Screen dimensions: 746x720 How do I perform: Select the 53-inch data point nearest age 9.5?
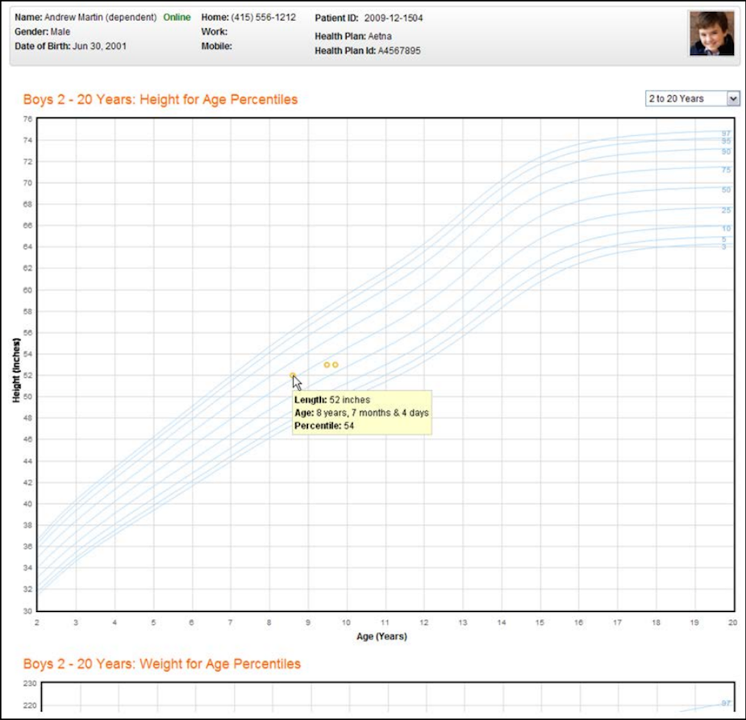click(x=327, y=364)
